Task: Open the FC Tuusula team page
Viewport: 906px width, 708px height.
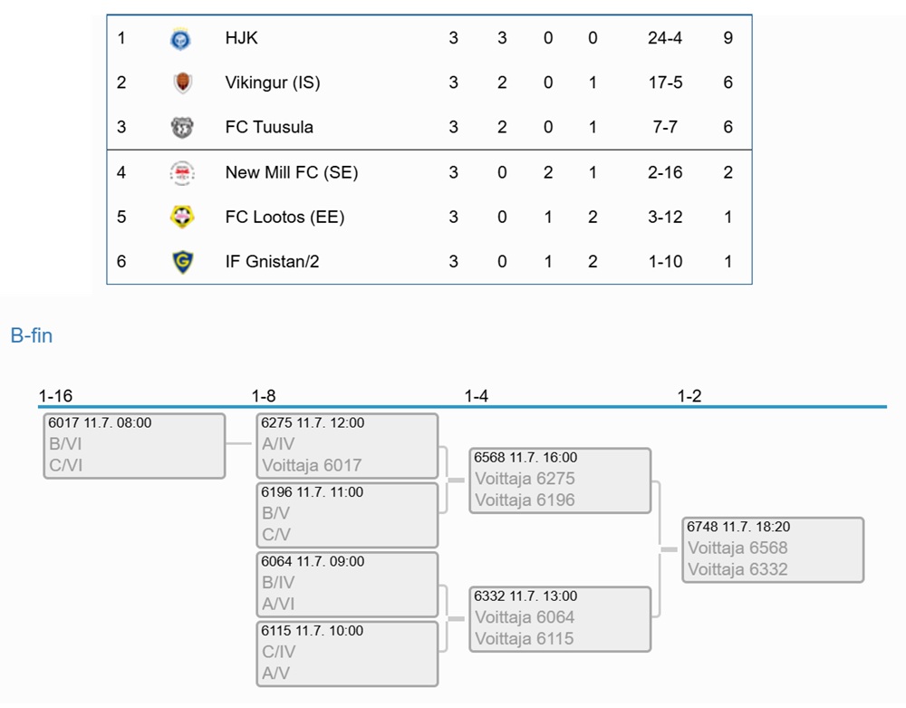Action: [269, 127]
